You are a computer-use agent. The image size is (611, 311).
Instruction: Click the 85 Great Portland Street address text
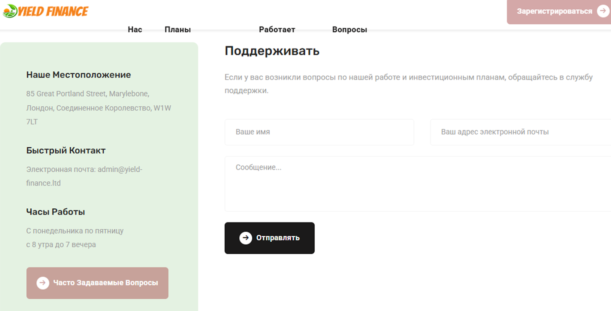pos(99,108)
